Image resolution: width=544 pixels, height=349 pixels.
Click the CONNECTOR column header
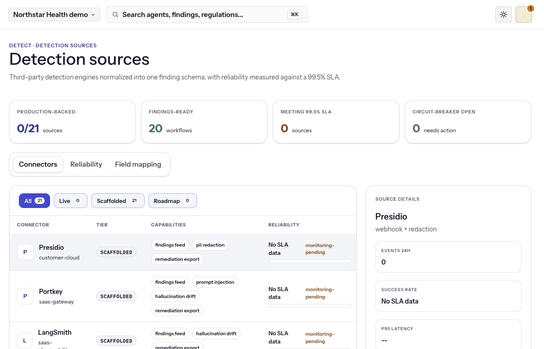tap(33, 225)
